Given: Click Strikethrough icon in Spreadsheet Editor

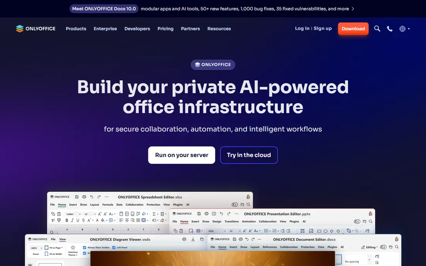Looking at the screenshot, I should click(83, 220).
